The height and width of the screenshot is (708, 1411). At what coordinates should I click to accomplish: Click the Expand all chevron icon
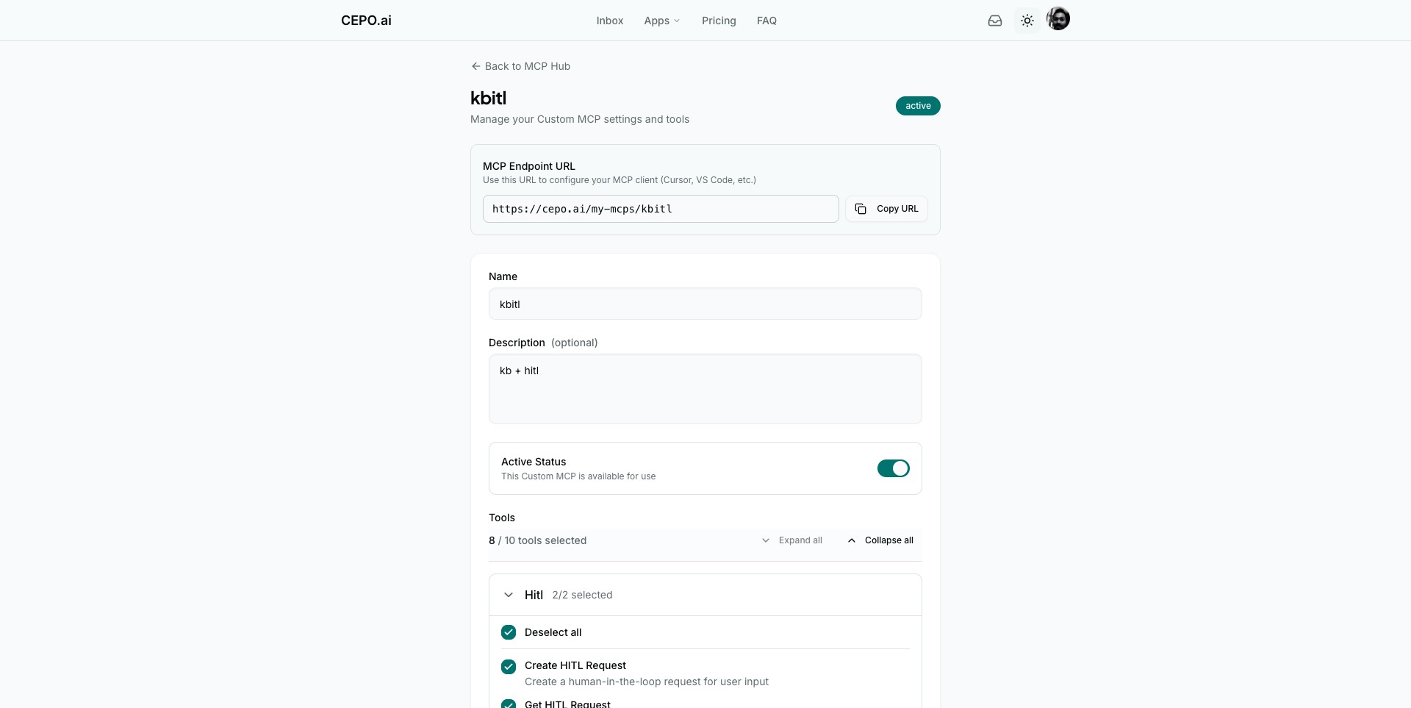click(766, 540)
